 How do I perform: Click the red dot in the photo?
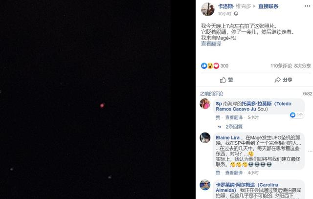pos(102,105)
